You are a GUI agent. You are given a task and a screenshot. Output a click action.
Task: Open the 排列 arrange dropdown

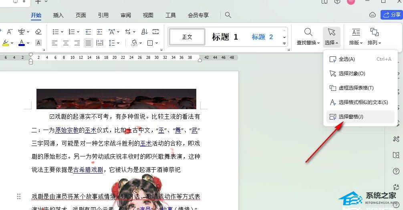pyautogui.click(x=374, y=37)
